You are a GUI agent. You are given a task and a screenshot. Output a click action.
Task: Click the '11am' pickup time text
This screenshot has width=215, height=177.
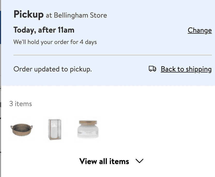pos(66,30)
